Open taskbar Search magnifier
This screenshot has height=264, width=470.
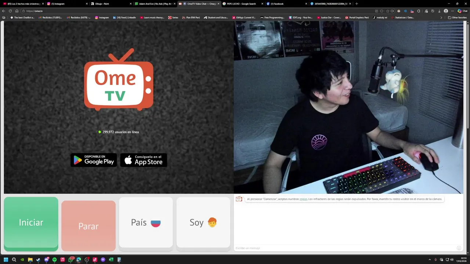pos(14,260)
